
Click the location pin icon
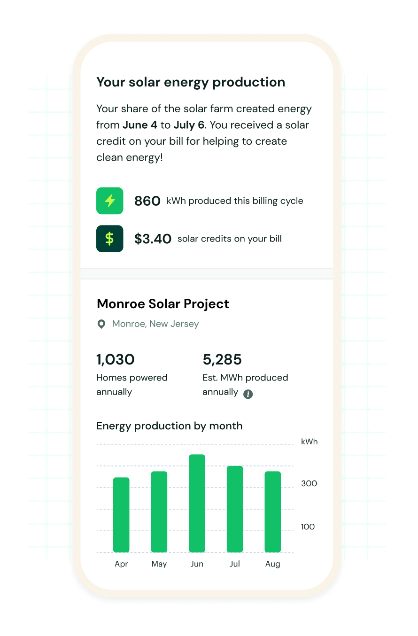click(x=101, y=324)
